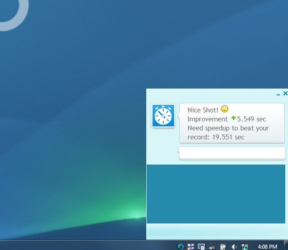Click the speaker volume tray icon
Screen dimensions: 288x250
tap(234, 247)
